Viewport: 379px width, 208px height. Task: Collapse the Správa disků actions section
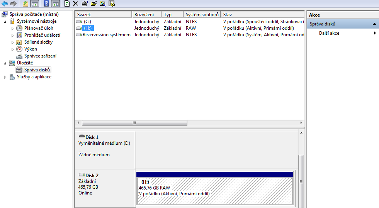[x=374, y=24]
